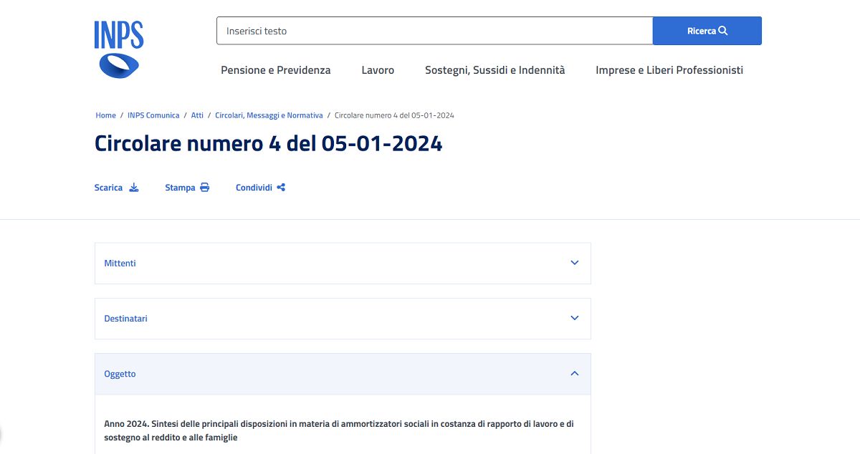Viewport: 860px width, 454px height.
Task: Click the Inserisci testo search field
Action: coord(434,31)
